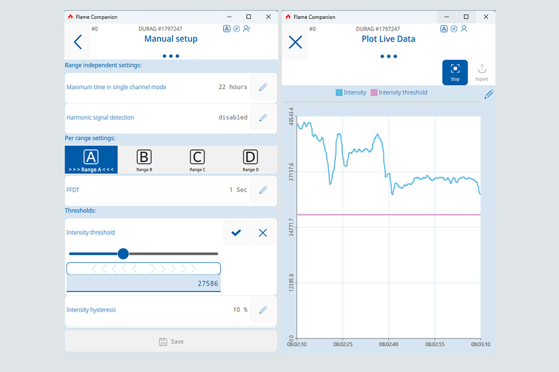559x372 pixels.
Task: Edit the FFDT value with the pencil icon
Action: pyautogui.click(x=262, y=190)
